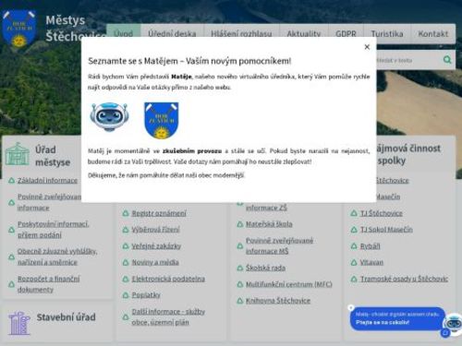Open Povinně zveřejňované informace MŠ link
The image size is (462, 346).
pos(279,245)
